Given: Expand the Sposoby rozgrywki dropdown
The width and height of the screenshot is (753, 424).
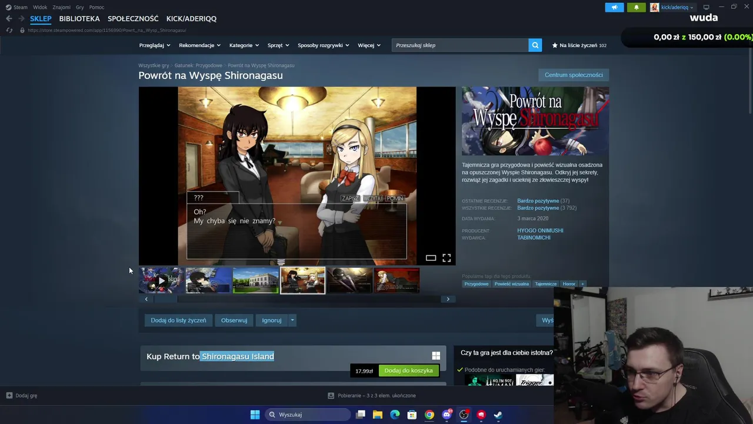Looking at the screenshot, I should tap(324, 45).
